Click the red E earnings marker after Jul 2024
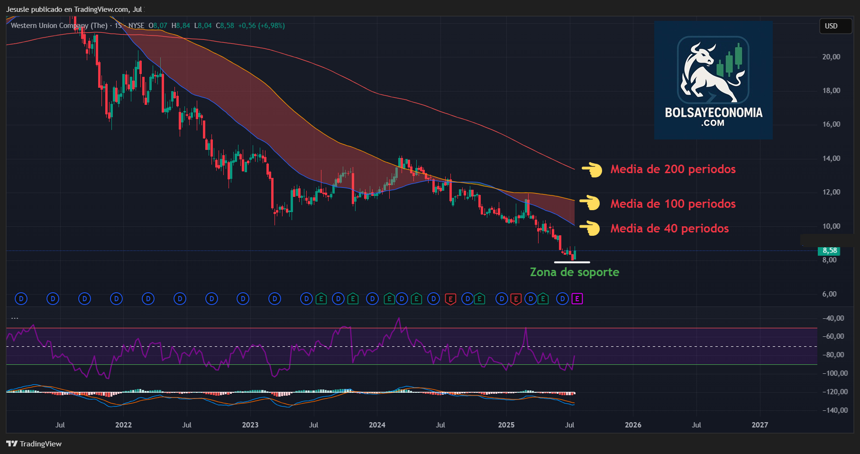The image size is (860, 454). click(x=450, y=299)
